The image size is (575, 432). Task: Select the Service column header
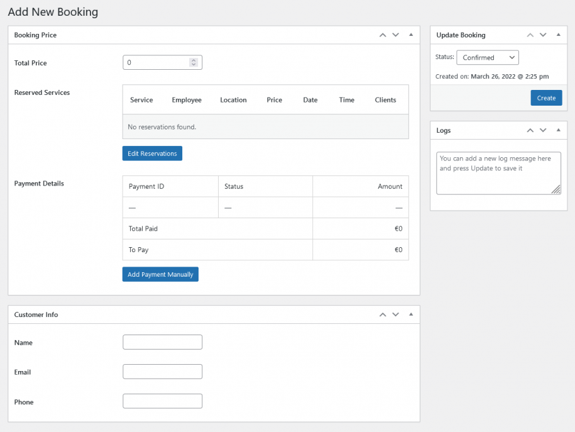pos(141,99)
